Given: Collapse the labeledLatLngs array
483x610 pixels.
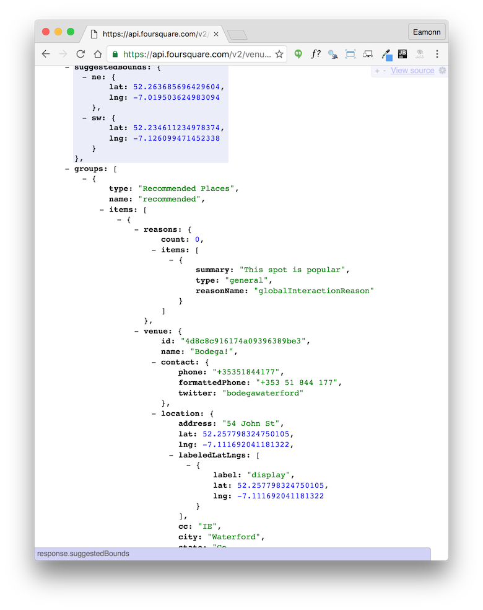Looking at the screenshot, I should click(172, 455).
